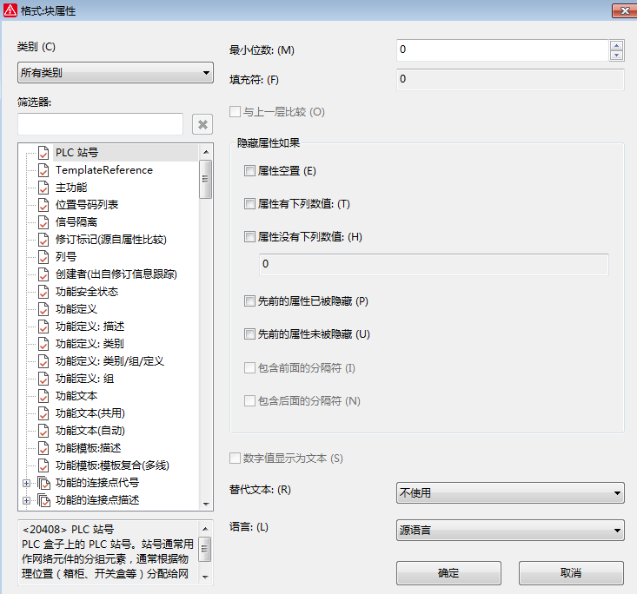Click inside the 筛选器 filter text field

click(x=100, y=124)
